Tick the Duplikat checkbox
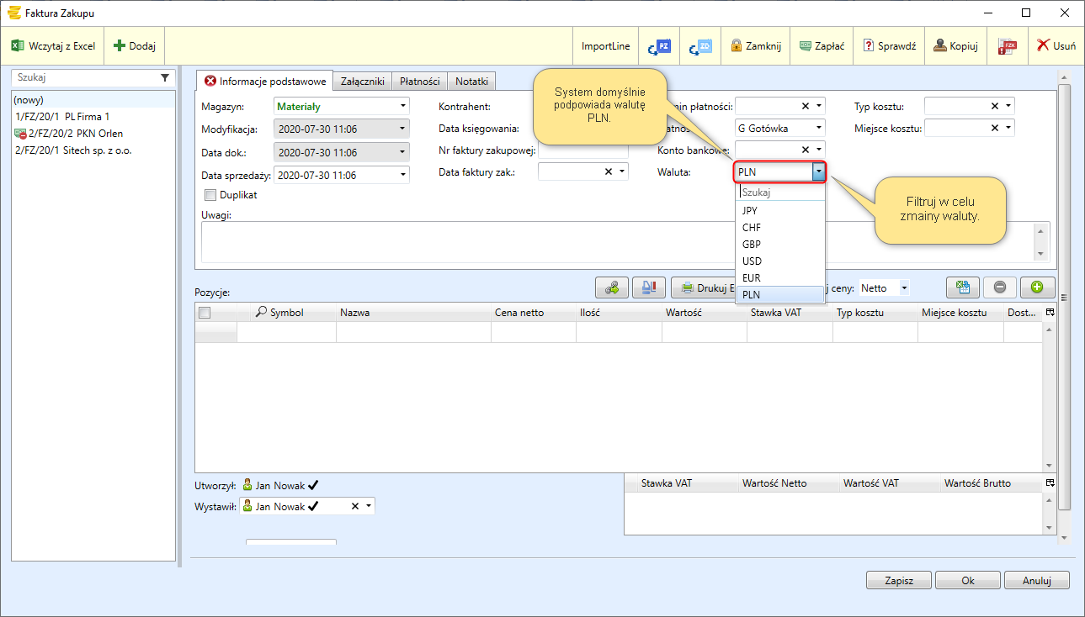1085x617 pixels. (x=210, y=195)
